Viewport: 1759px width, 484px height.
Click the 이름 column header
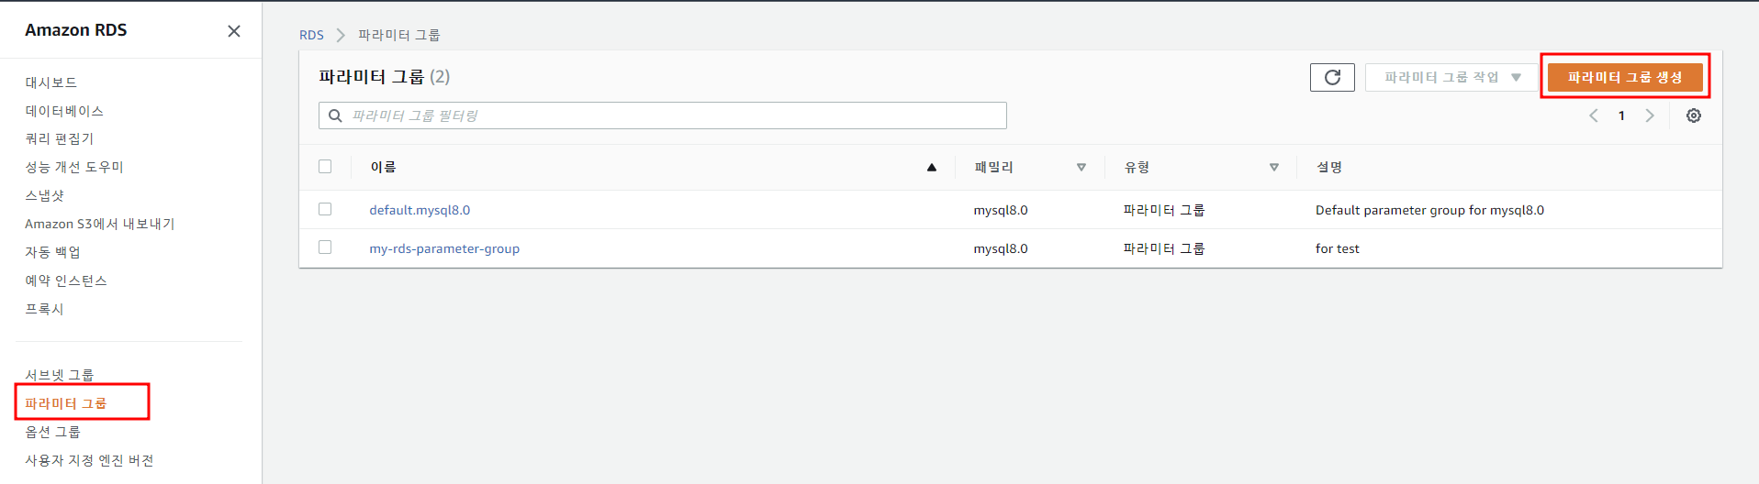tap(383, 167)
